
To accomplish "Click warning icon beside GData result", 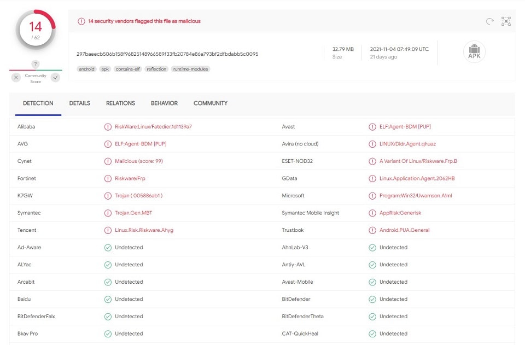I will click(372, 179).
